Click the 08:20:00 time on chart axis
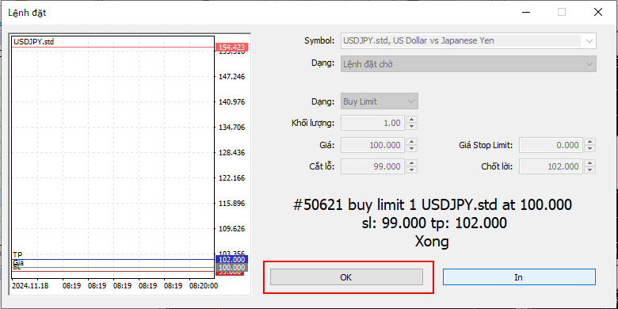The image size is (618, 309). point(204,286)
